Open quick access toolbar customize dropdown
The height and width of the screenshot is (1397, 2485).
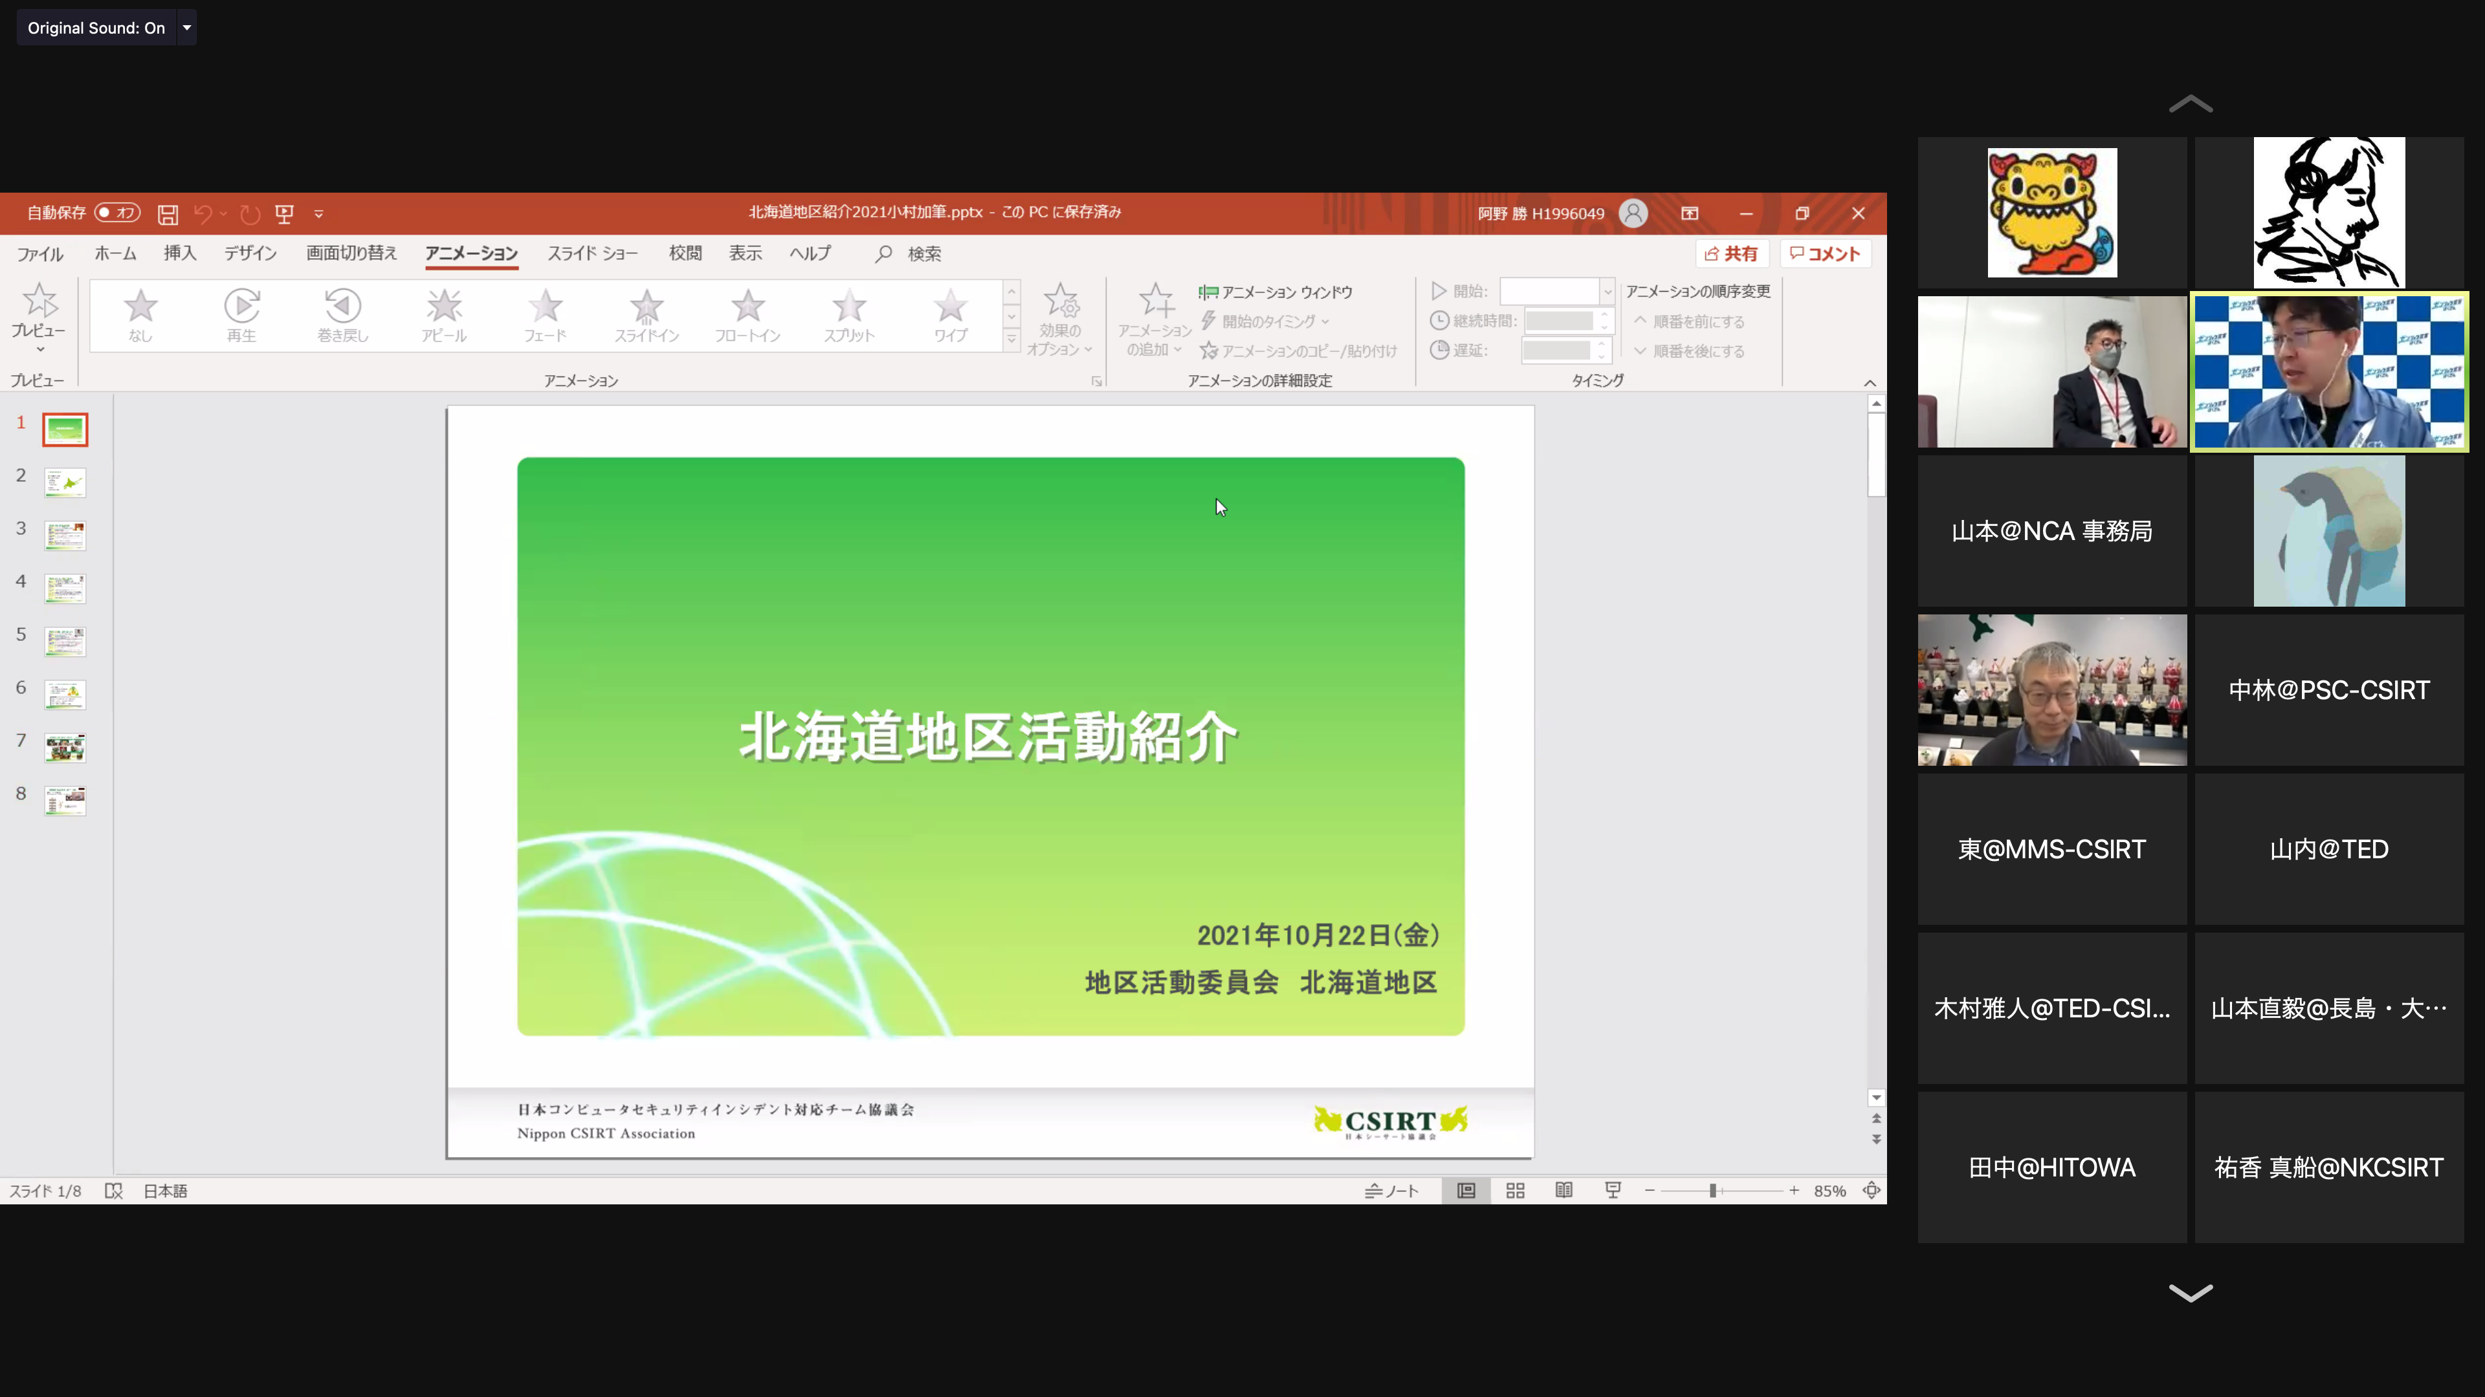click(x=318, y=214)
